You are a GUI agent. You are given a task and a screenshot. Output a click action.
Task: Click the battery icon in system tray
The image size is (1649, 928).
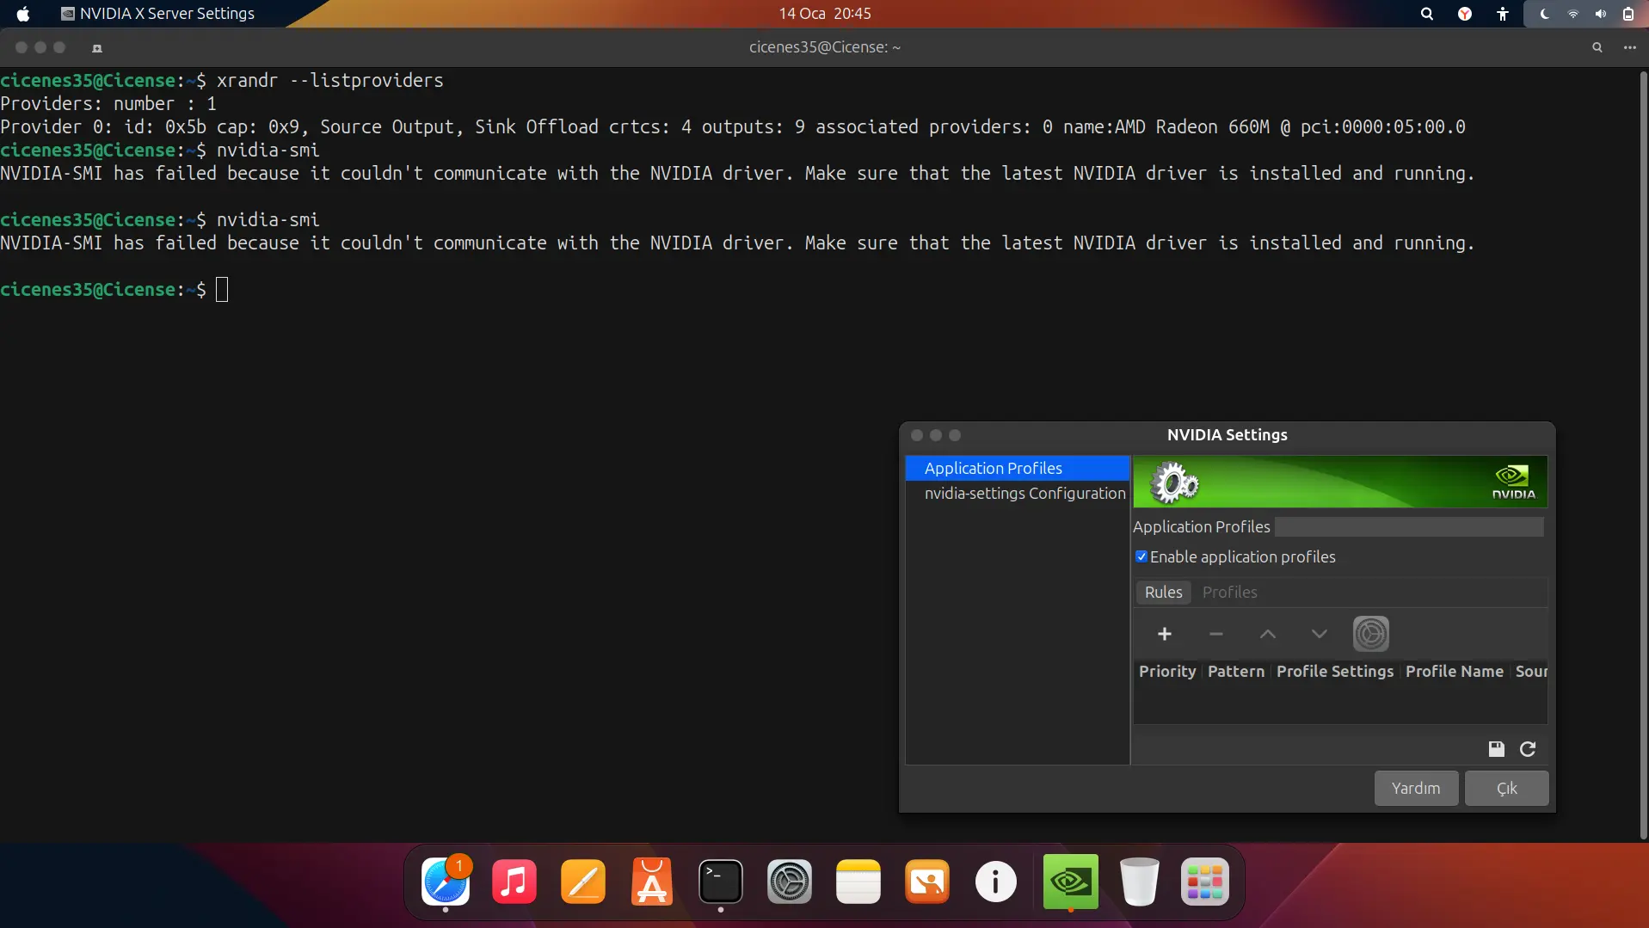(x=1628, y=14)
